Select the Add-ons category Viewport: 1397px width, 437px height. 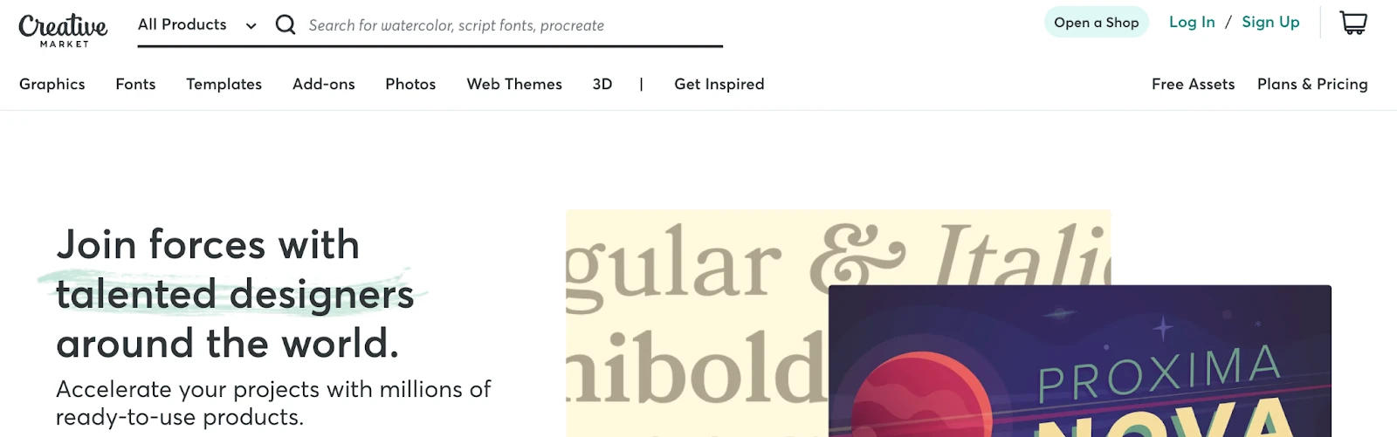324,84
